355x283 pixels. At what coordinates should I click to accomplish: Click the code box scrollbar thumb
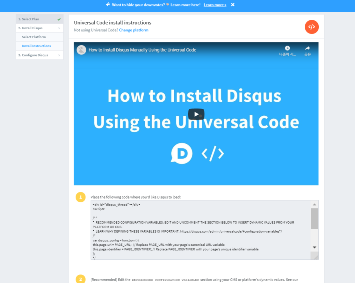click(315, 219)
